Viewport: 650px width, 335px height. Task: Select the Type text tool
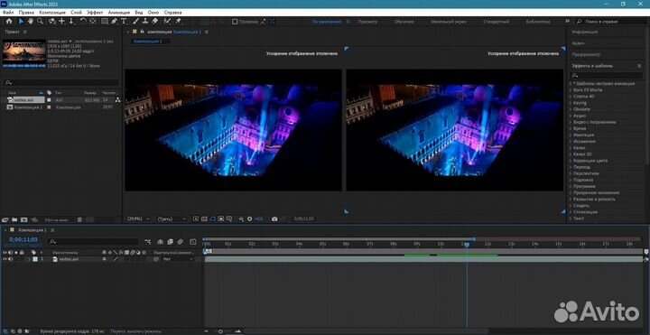point(124,21)
